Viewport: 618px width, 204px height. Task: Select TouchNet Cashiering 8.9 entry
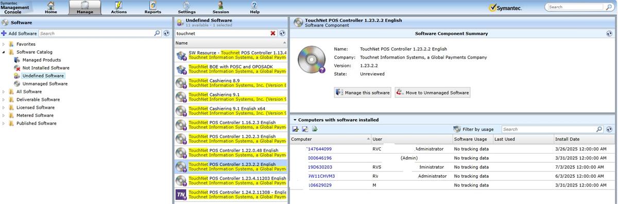pyautogui.click(x=231, y=83)
